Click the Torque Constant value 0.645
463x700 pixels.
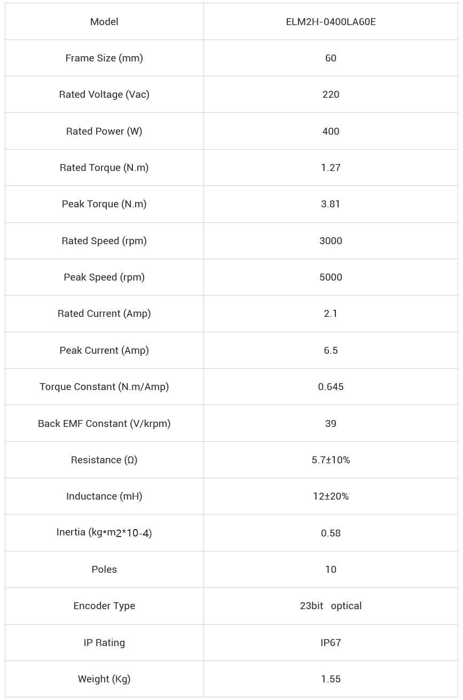331,387
